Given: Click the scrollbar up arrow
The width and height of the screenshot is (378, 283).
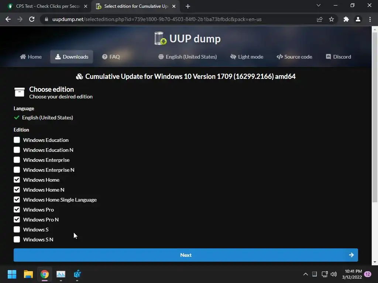Looking at the screenshot, I should tap(375, 29).
